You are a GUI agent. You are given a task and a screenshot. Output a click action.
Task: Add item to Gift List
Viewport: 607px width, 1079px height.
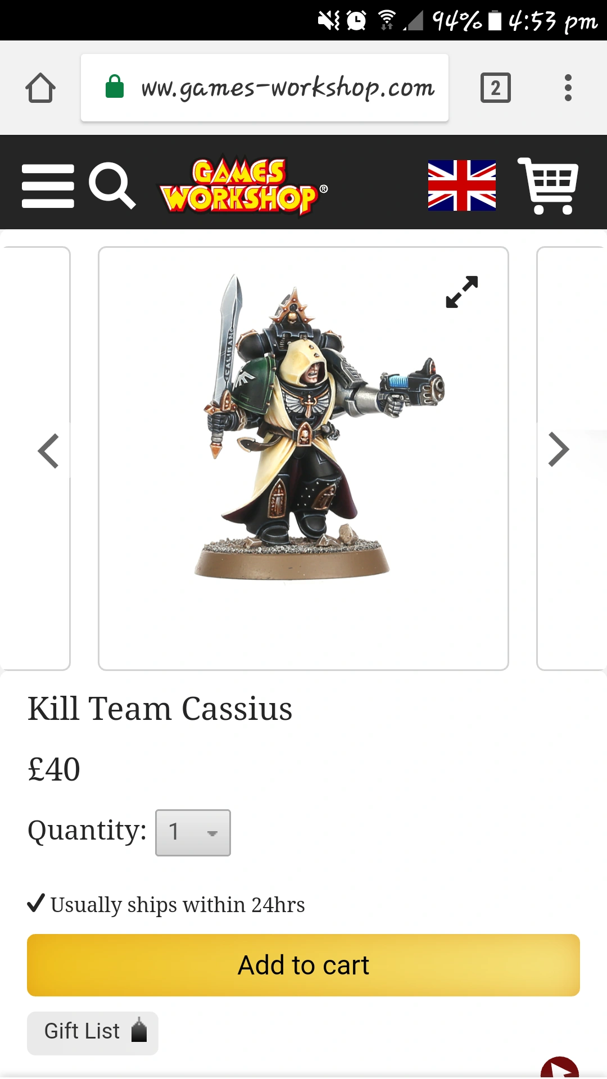[93, 1032]
